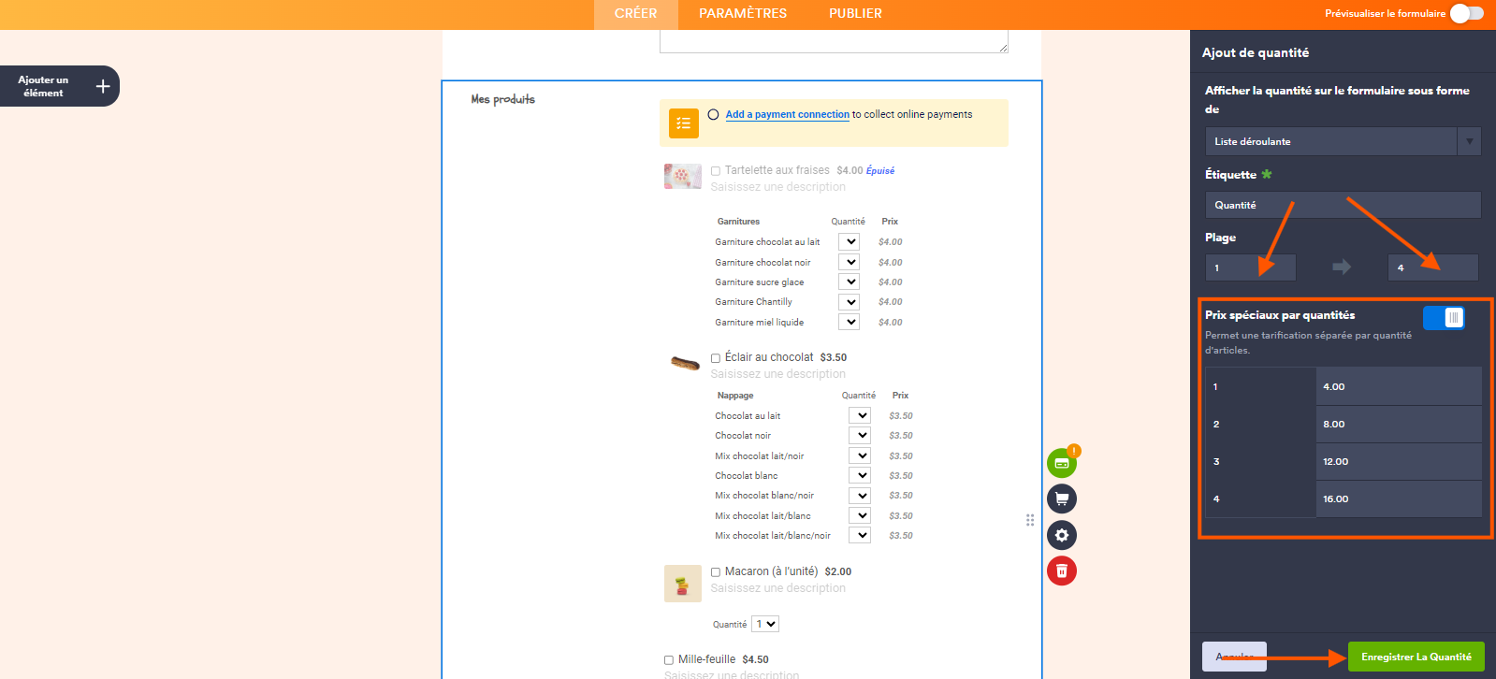Check the Mille-feuille checkbox
Image resolution: width=1496 pixels, height=679 pixels.
(x=669, y=660)
